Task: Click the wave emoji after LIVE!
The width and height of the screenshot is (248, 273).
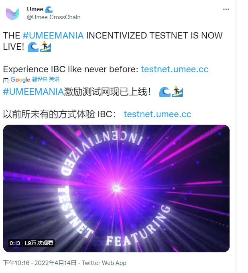Action: click(x=33, y=47)
